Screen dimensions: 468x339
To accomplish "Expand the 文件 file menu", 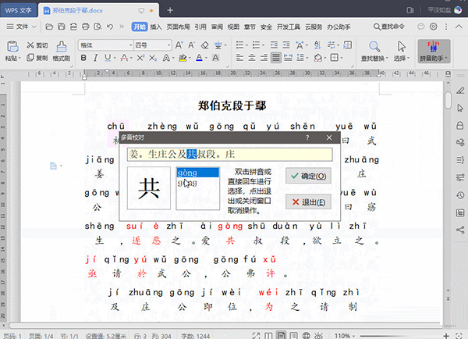I will 20,26.
